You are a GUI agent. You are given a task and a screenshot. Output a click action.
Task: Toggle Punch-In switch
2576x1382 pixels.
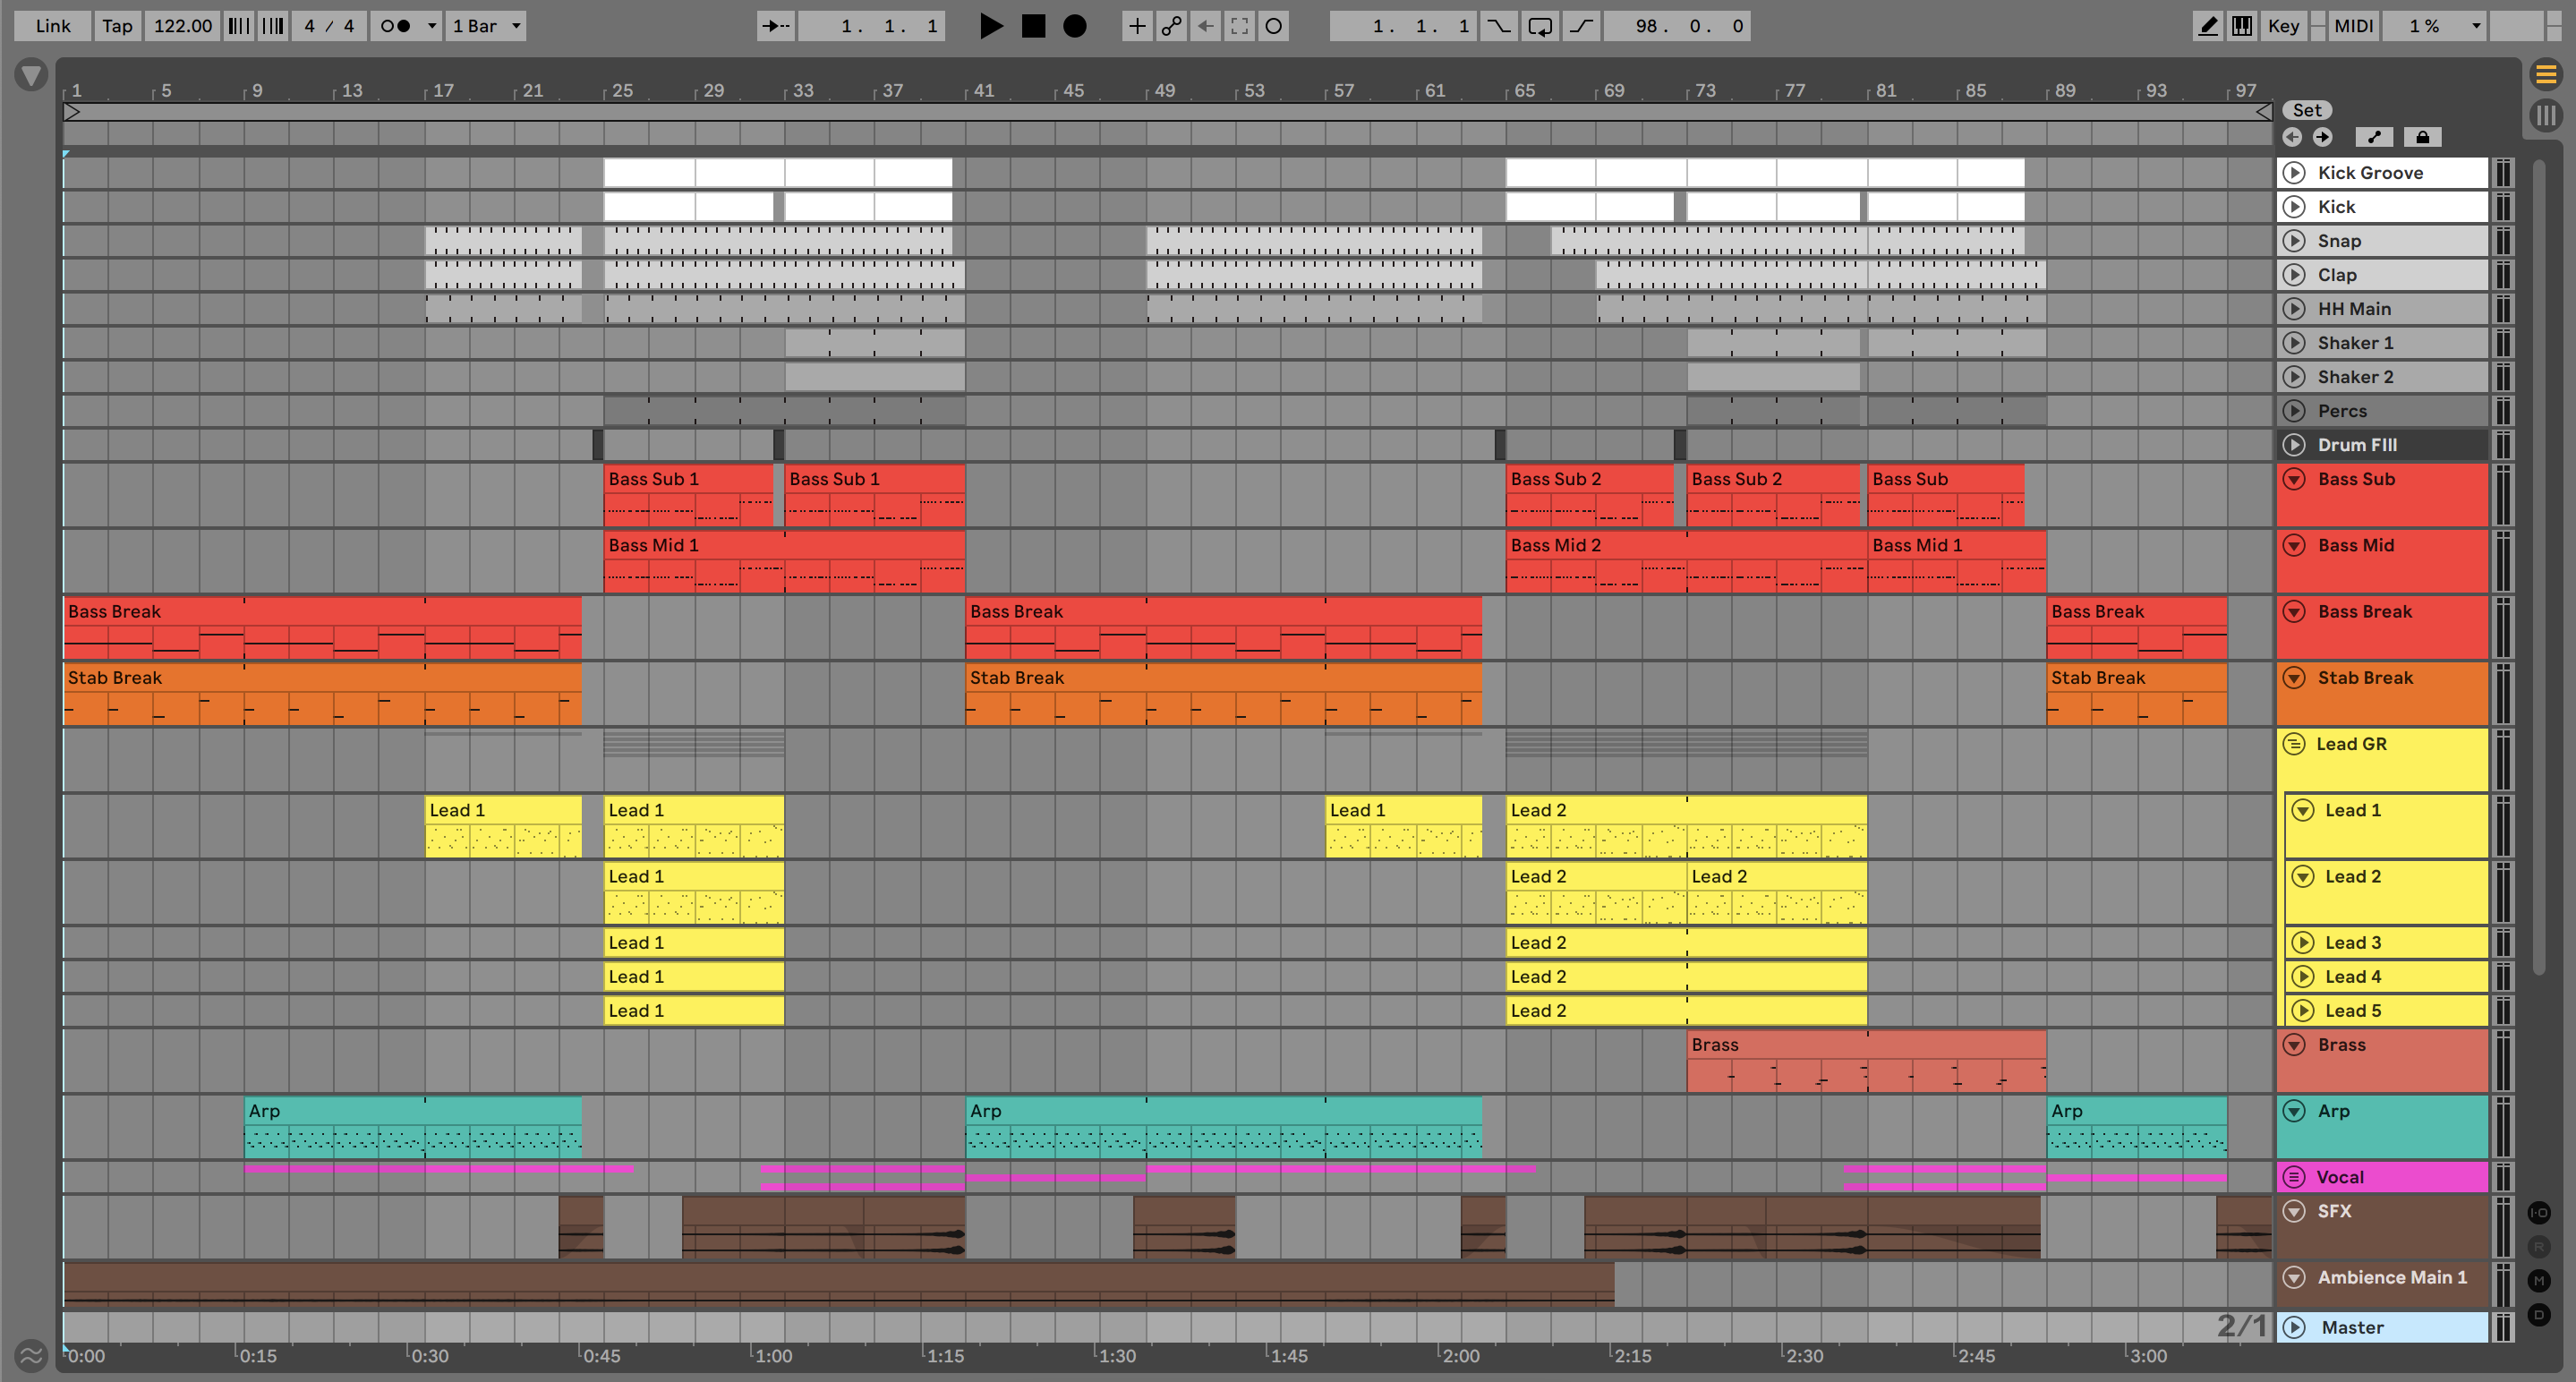(x=1498, y=26)
